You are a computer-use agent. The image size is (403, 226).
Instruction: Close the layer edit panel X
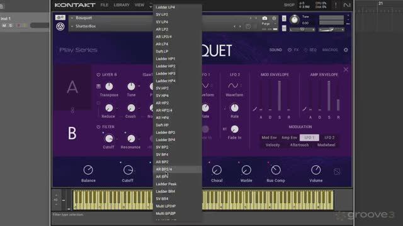346,70
